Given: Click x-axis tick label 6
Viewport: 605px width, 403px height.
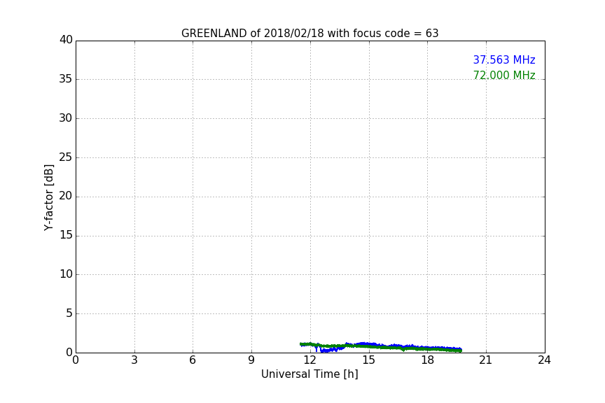Looking at the screenshot, I should [193, 360].
